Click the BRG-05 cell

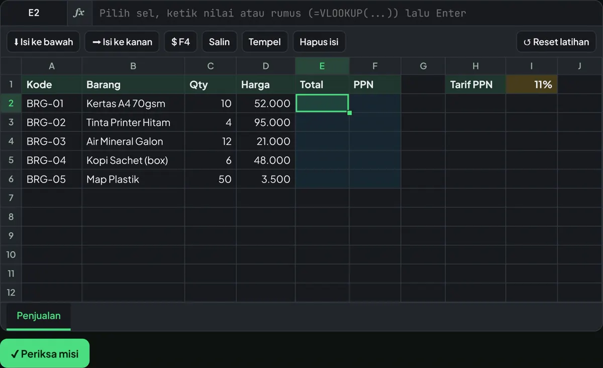52,179
